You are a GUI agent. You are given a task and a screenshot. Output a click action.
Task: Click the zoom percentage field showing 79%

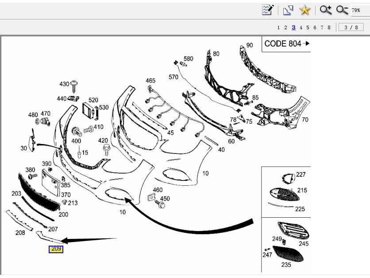(359, 10)
